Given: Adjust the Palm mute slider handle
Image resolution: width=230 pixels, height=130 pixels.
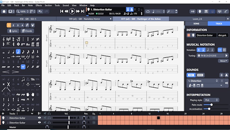Looking at the screenshot, I should click(x=211, y=105).
